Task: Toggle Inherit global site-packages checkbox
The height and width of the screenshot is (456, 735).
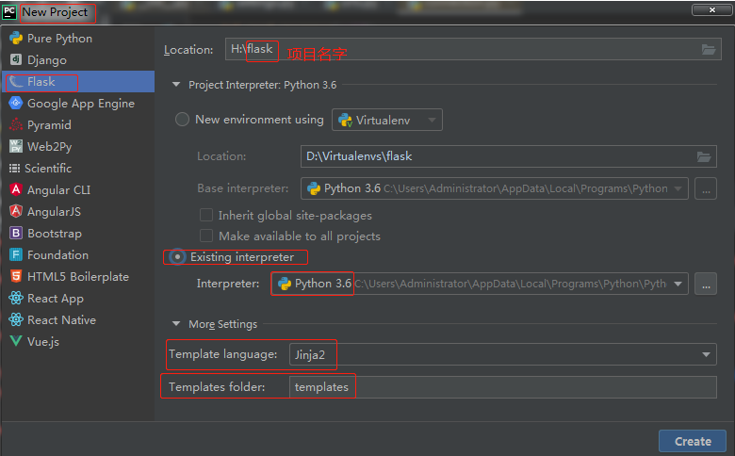Action: tap(206, 215)
